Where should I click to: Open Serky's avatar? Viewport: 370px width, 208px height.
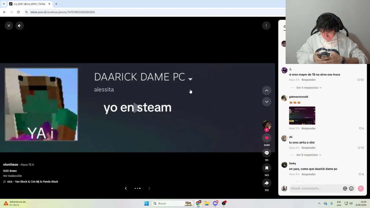284,165
